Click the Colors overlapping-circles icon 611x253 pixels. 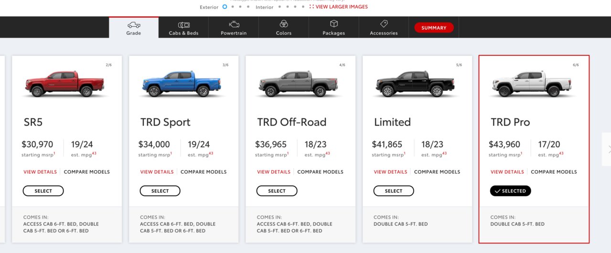[x=284, y=24]
